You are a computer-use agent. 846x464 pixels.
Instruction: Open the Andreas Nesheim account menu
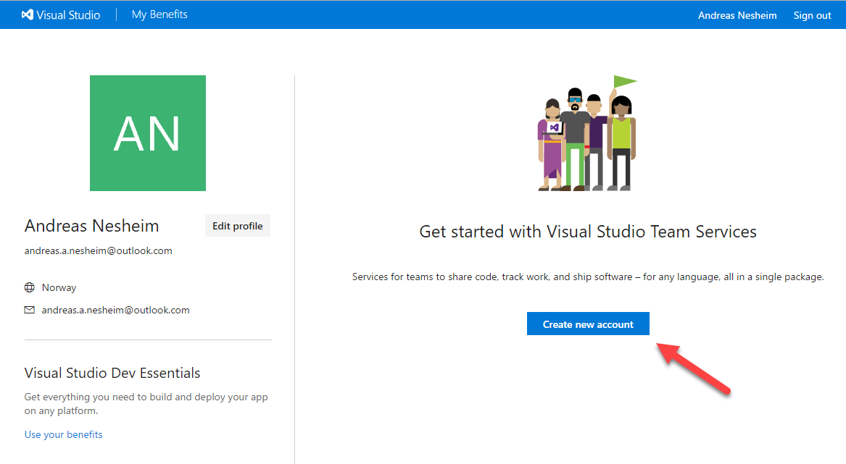point(737,15)
